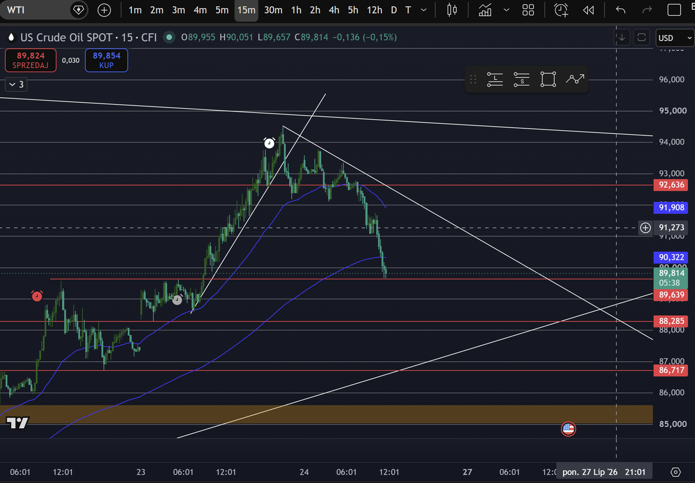Viewport: 695px width, 483px height.
Task: Click the US flag economic event marker
Action: [568, 429]
